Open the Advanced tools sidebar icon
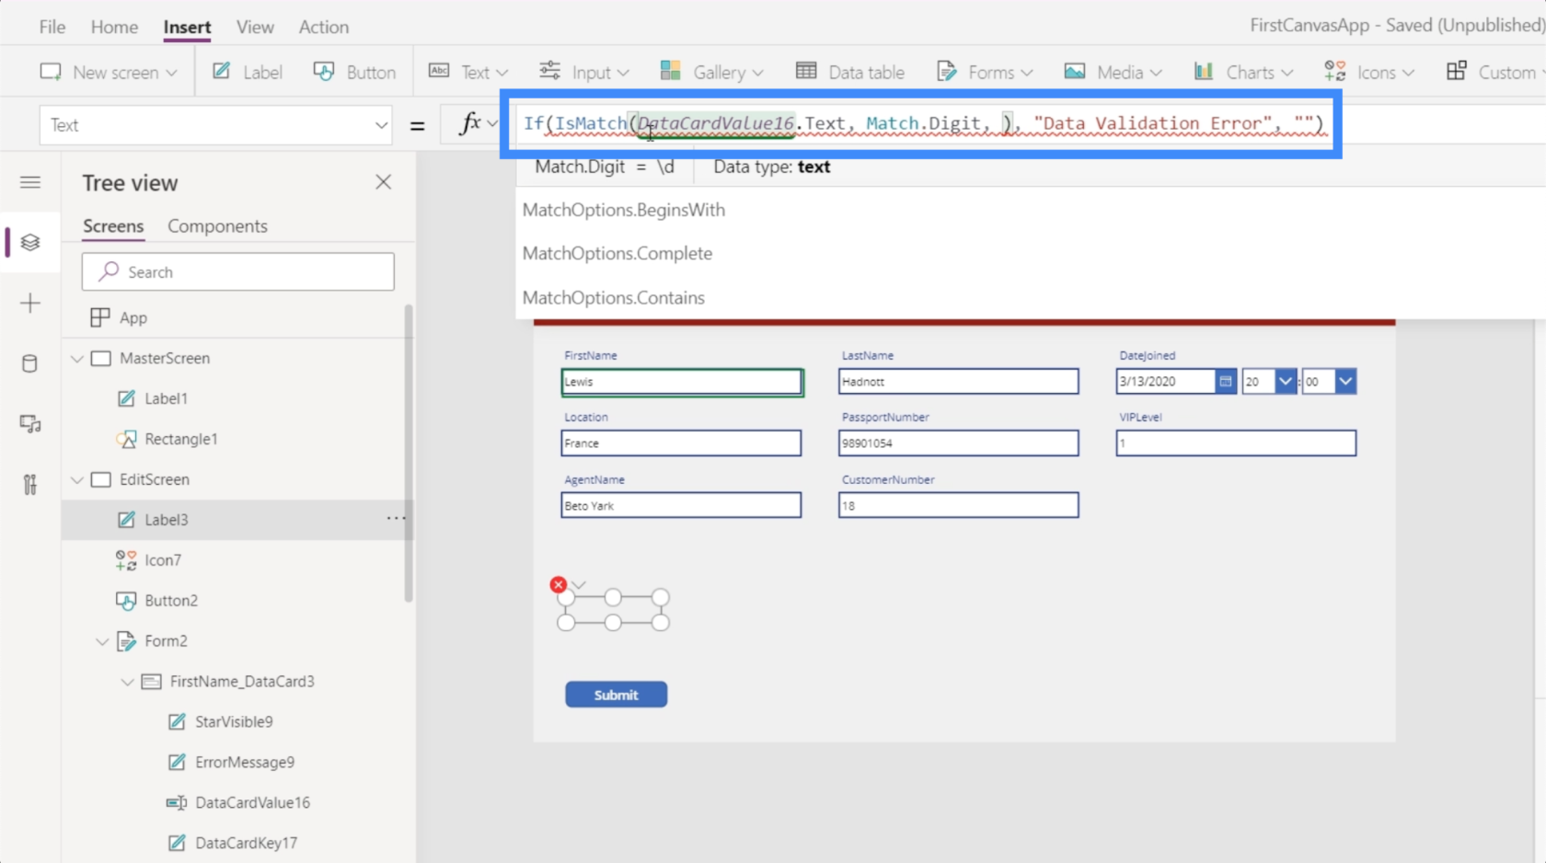The width and height of the screenshot is (1546, 863). 30,485
